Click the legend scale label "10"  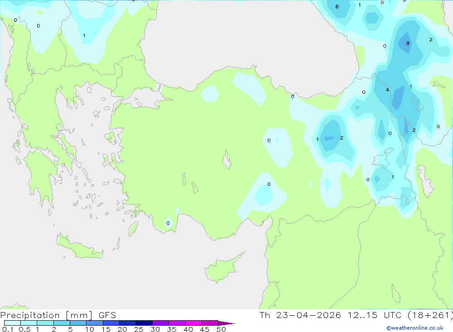point(90,329)
